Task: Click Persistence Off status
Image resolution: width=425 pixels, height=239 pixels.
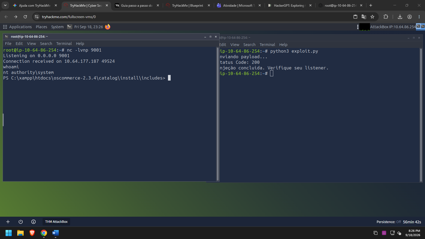Action: tap(389, 222)
